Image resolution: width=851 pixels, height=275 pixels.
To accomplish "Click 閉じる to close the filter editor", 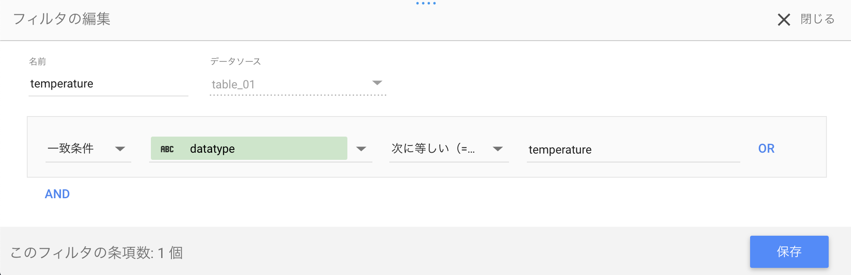I will pos(818,20).
